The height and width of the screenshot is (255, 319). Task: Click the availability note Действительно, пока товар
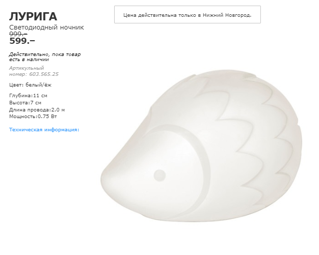[x=45, y=54]
